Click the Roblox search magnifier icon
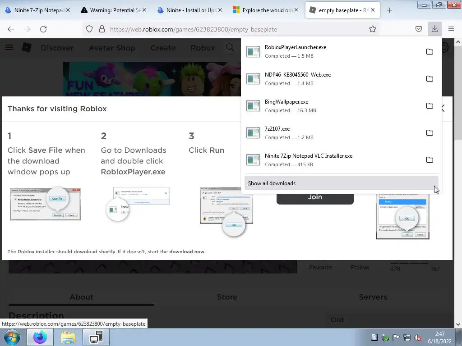 (230, 47)
